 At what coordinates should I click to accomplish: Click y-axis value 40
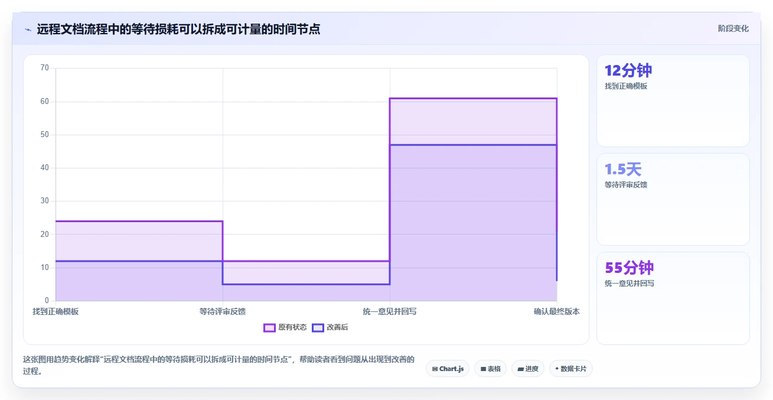tap(44, 168)
